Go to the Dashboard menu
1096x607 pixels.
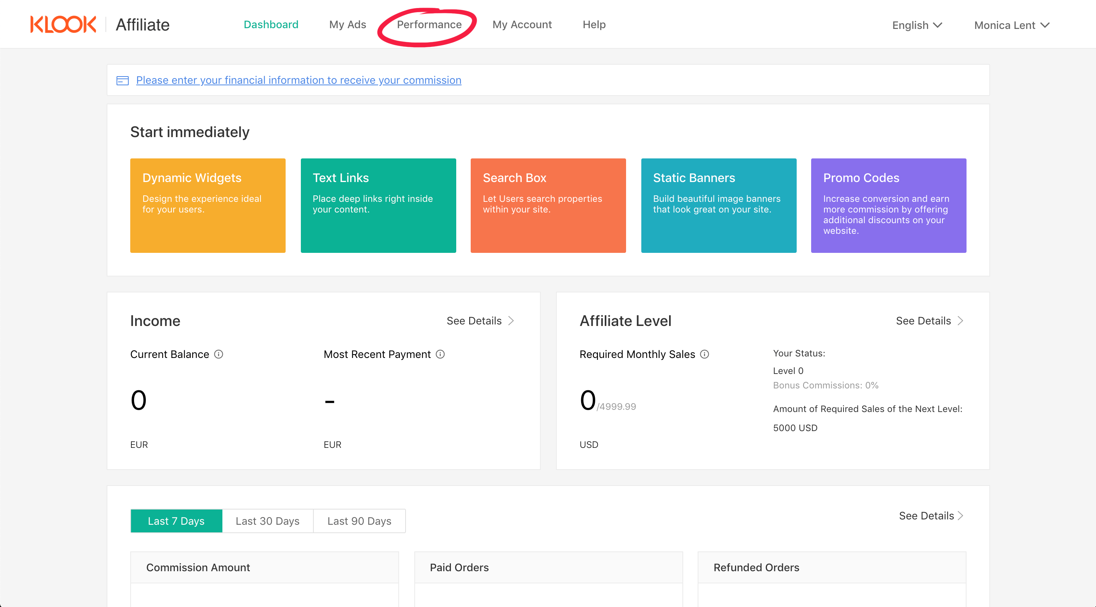271,24
